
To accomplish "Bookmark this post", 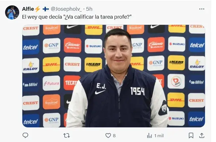I will 191,136.
